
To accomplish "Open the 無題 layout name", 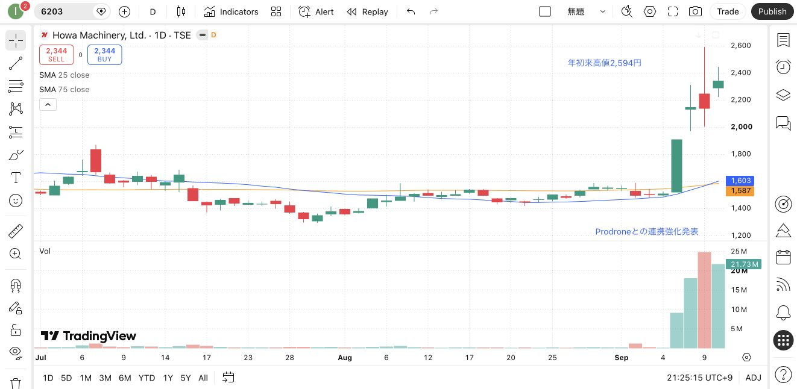I will [576, 11].
